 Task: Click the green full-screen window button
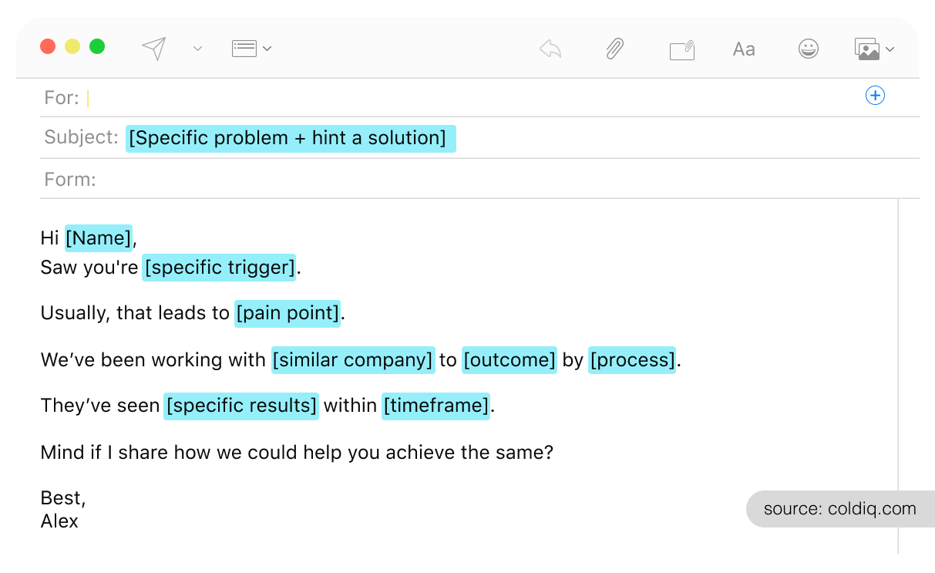[x=97, y=46]
